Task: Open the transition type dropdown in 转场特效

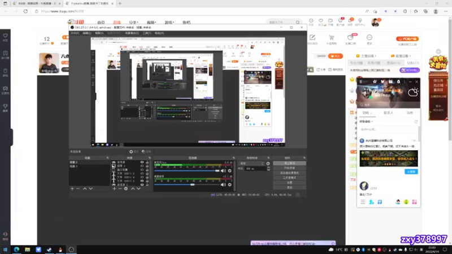Action: 251,163
